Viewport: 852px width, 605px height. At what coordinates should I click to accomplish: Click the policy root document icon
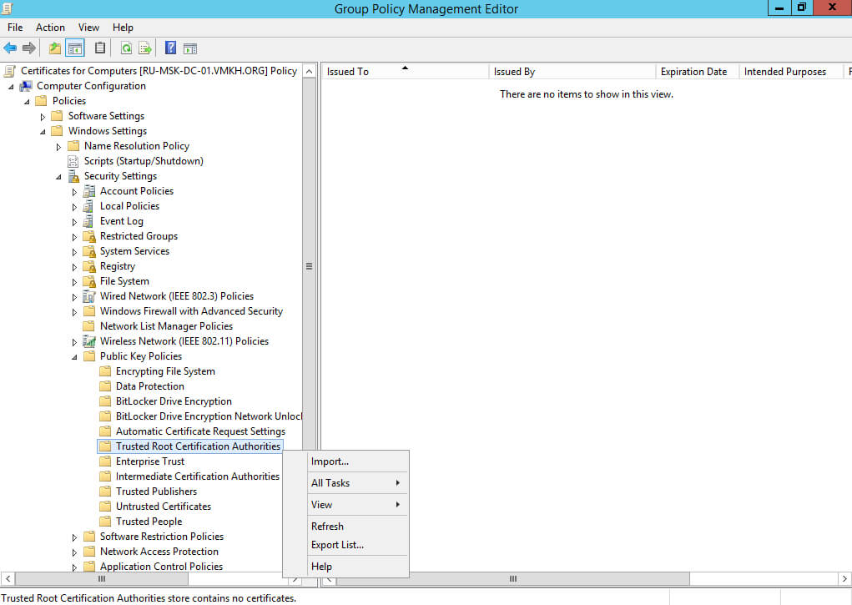click(x=9, y=71)
